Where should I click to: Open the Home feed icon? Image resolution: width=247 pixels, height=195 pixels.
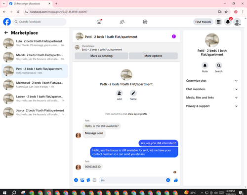coord(99,22)
